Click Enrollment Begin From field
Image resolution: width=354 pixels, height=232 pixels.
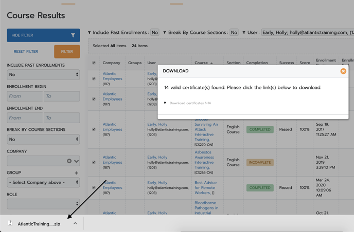25,96
